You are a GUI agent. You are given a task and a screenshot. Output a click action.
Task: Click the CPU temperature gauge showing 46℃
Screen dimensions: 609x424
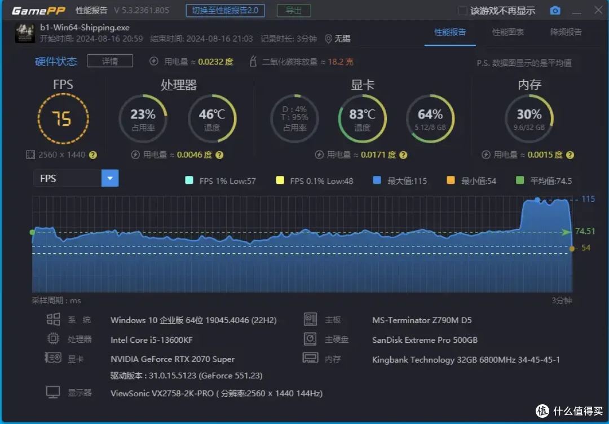[x=212, y=119]
